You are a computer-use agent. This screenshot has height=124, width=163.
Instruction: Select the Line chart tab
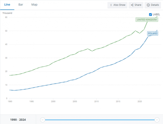click(7, 5)
